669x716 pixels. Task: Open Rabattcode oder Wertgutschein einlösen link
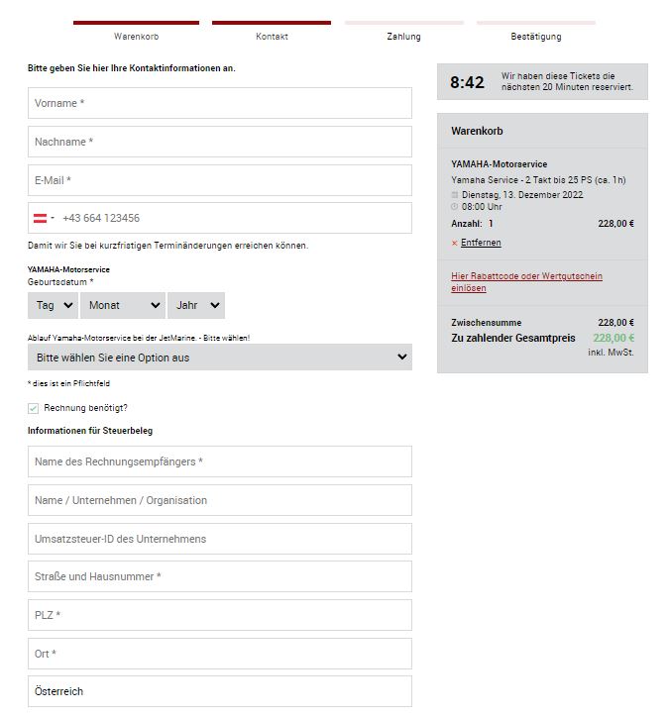[526, 282]
